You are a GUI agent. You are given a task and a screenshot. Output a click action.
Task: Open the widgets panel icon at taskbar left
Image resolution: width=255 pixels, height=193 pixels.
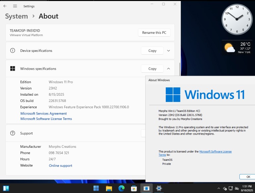[6, 188]
